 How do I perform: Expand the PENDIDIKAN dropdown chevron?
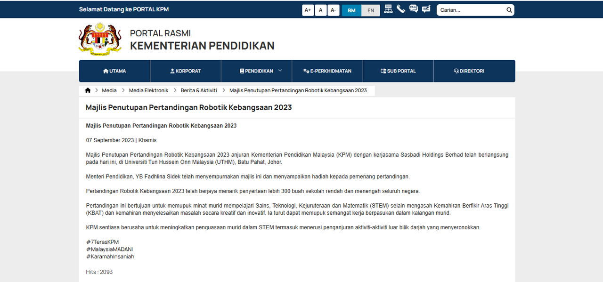coord(280,71)
